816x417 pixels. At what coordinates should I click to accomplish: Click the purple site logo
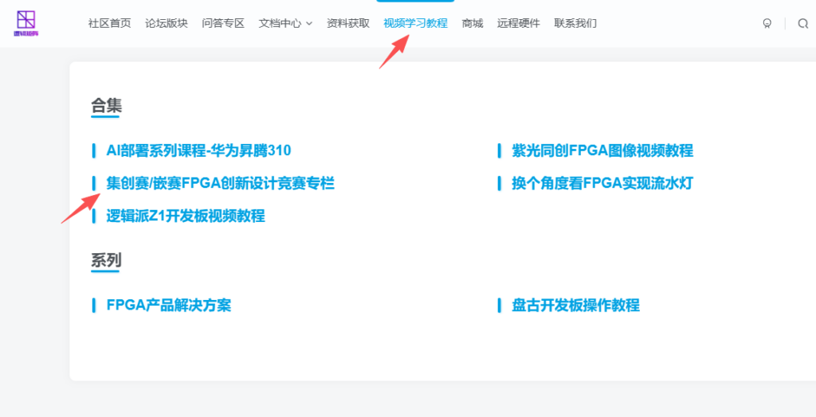26,23
